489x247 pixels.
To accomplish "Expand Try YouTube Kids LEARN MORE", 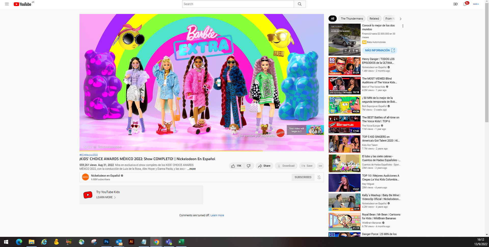I will click(106, 197).
